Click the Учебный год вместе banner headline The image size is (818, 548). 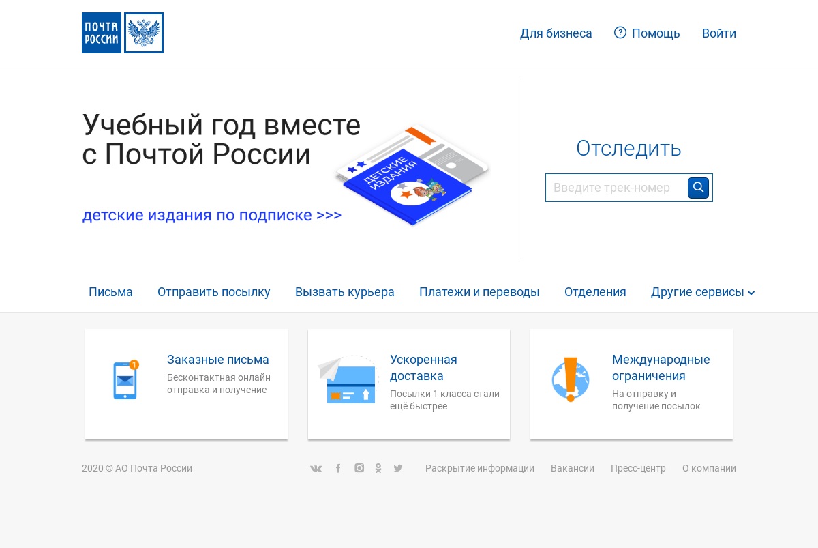pos(221,139)
